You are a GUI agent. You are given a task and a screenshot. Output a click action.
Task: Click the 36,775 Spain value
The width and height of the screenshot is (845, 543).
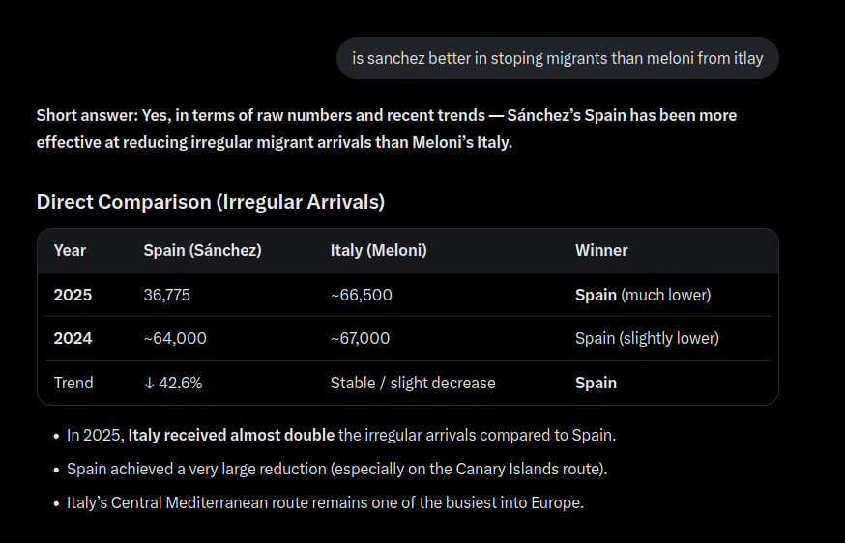[166, 295]
